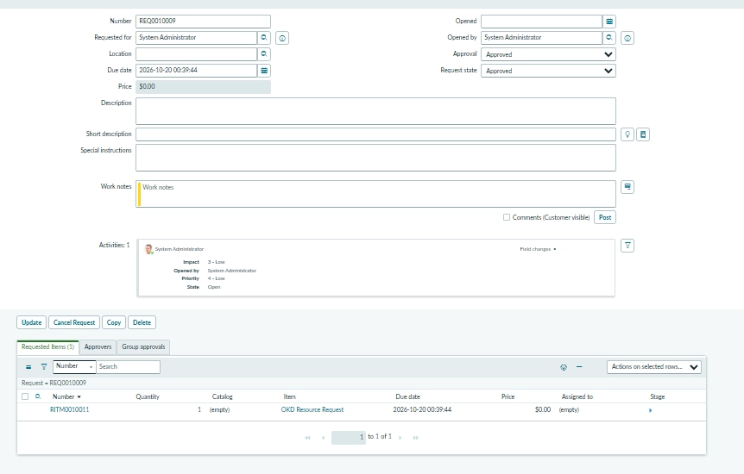Screen dimensions: 744x474
Task: Toggle Comments (Customer visible) checkbox
Action: coord(507,217)
